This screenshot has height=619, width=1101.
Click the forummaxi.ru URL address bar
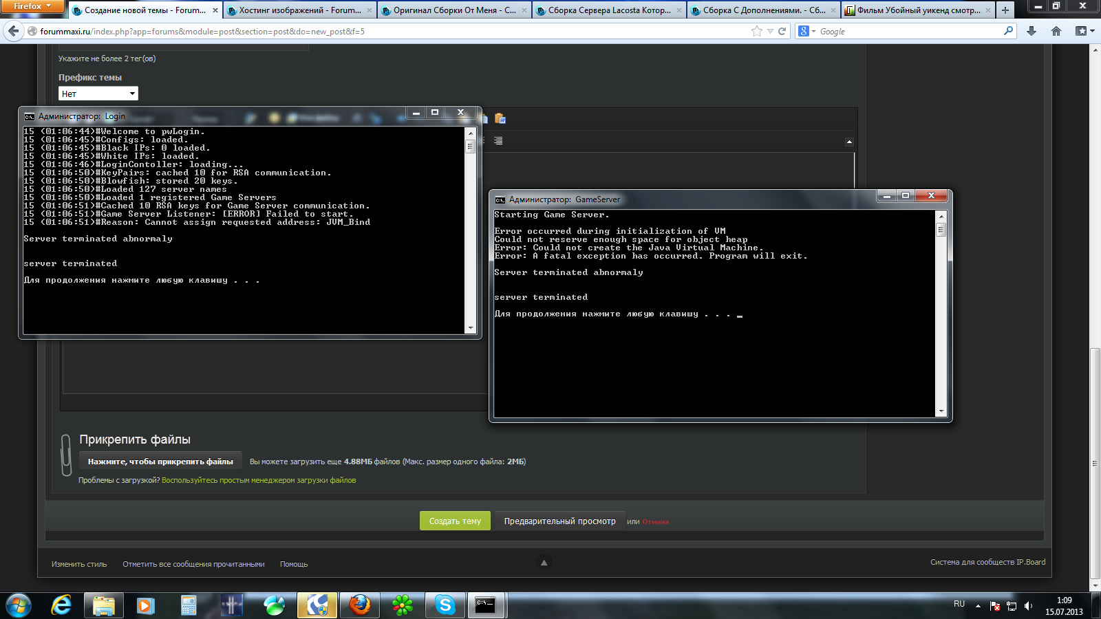pos(385,31)
